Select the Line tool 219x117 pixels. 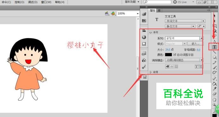(215, 52)
